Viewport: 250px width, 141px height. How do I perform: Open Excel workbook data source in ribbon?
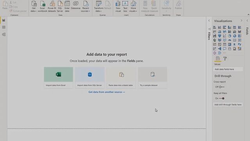(x=43, y=6)
